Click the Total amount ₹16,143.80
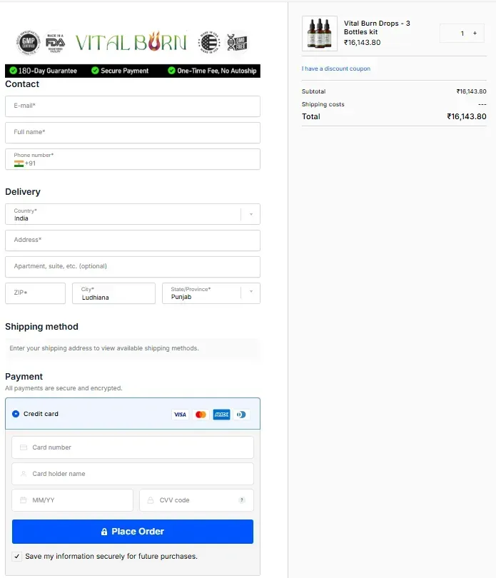The image size is (496, 578). [x=467, y=116]
